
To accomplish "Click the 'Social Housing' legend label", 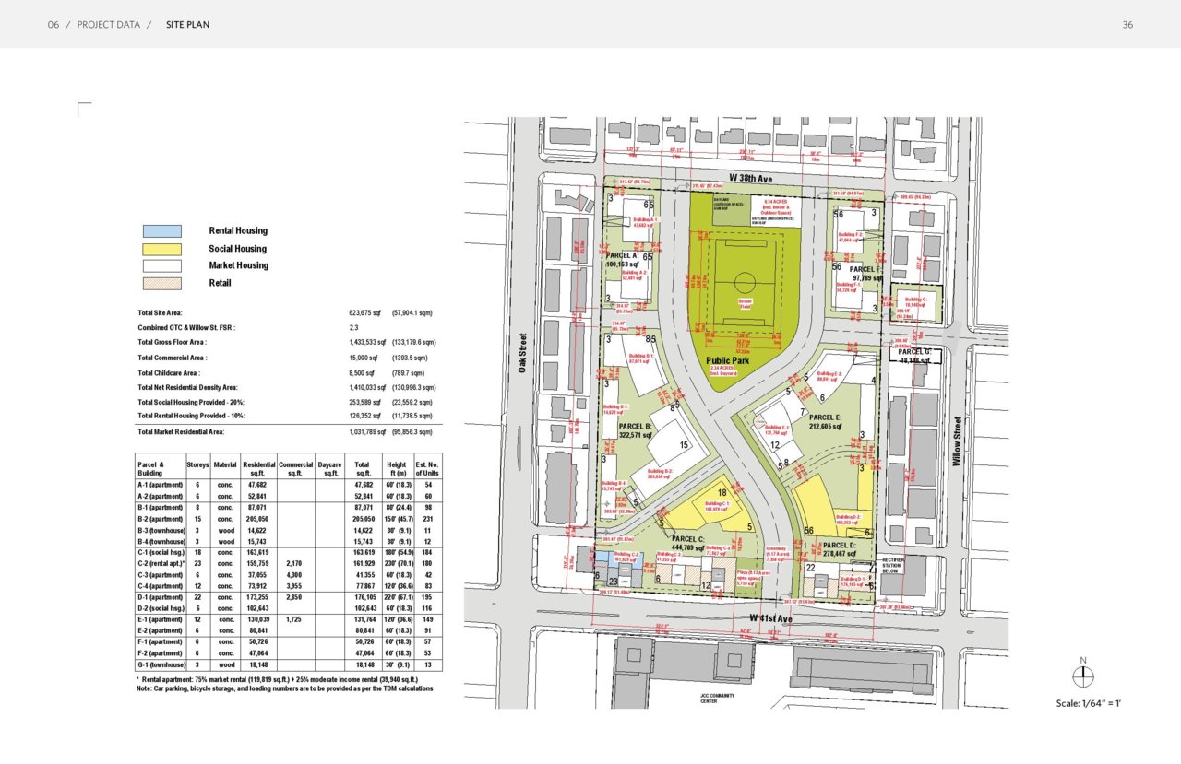I will (237, 249).
